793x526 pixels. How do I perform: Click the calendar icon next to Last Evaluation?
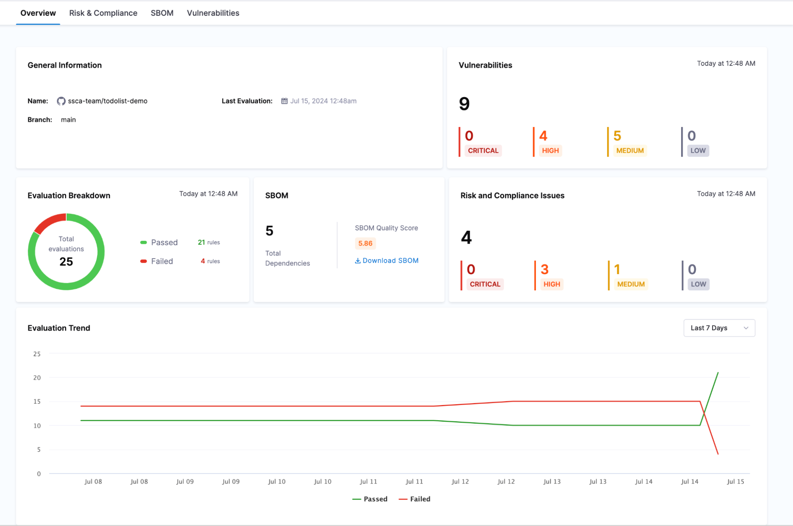coord(284,101)
